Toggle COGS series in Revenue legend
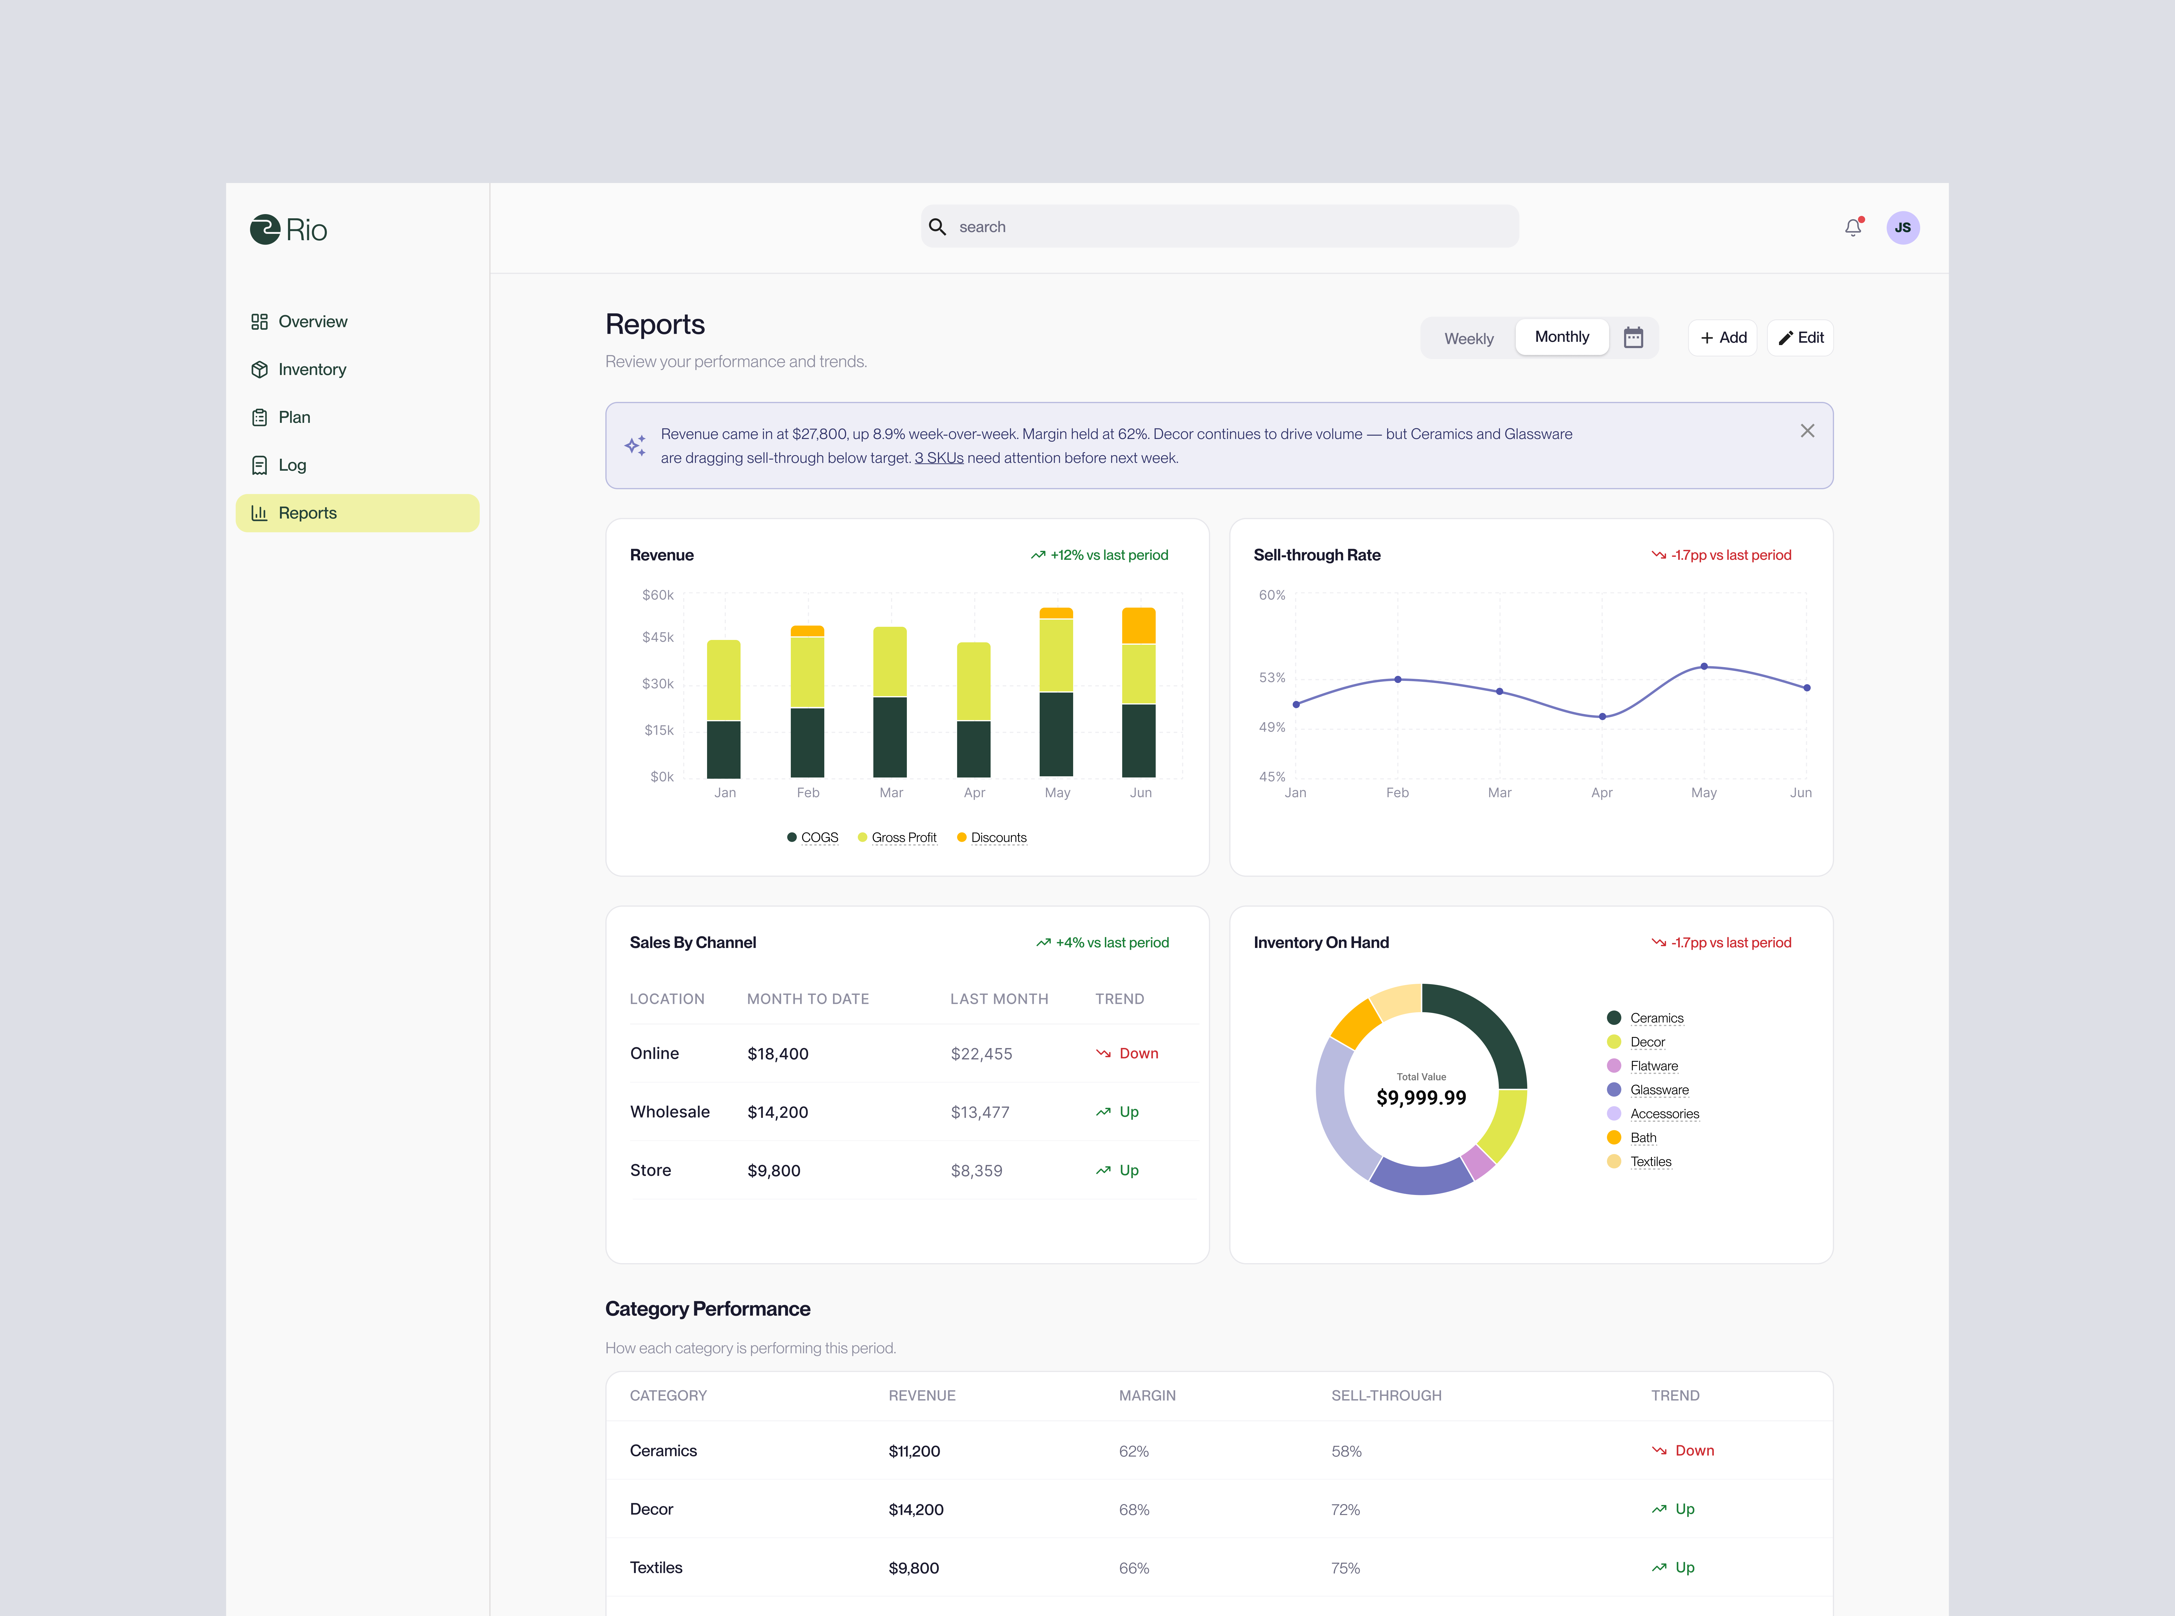2175x1616 pixels. pyautogui.click(x=813, y=837)
